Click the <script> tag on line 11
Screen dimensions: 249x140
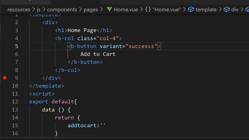tap(42, 94)
